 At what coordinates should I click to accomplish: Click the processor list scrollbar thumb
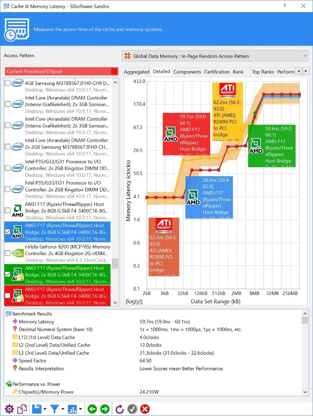[x=115, y=263]
